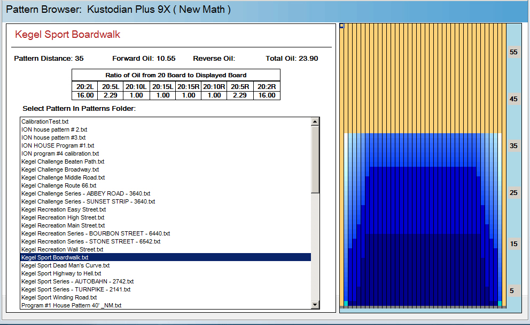
Task: Choose Kegel Sport Highway to Hell.txt
Action: tap(61, 273)
